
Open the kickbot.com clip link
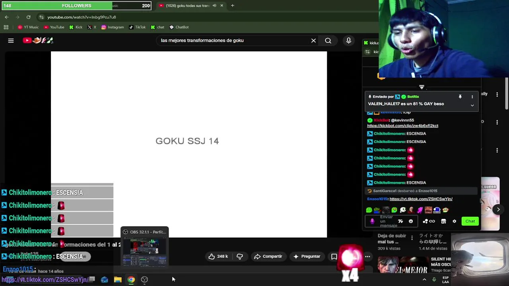pyautogui.click(x=402, y=126)
